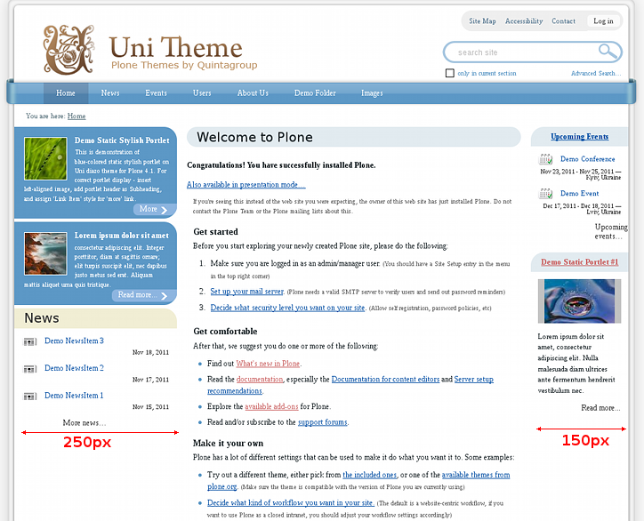Viewport: 644px width, 521px height.
Task: Click the calendar icon beside Demo Conference
Action: pyautogui.click(x=545, y=159)
